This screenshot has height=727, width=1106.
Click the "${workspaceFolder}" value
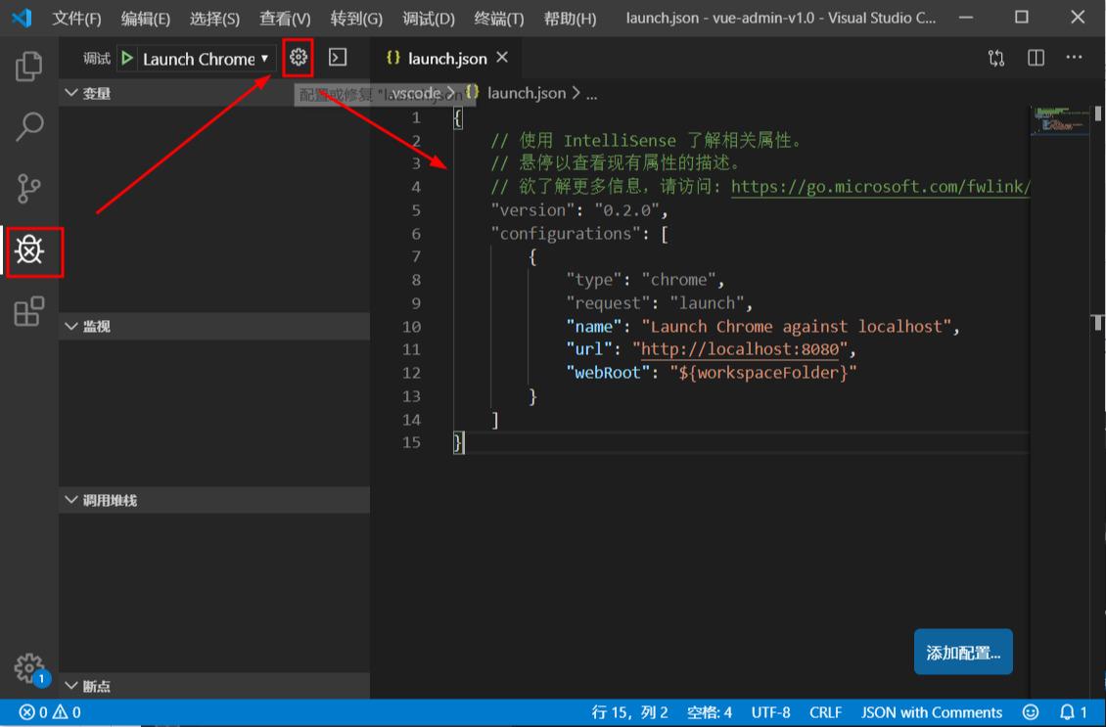[762, 373]
